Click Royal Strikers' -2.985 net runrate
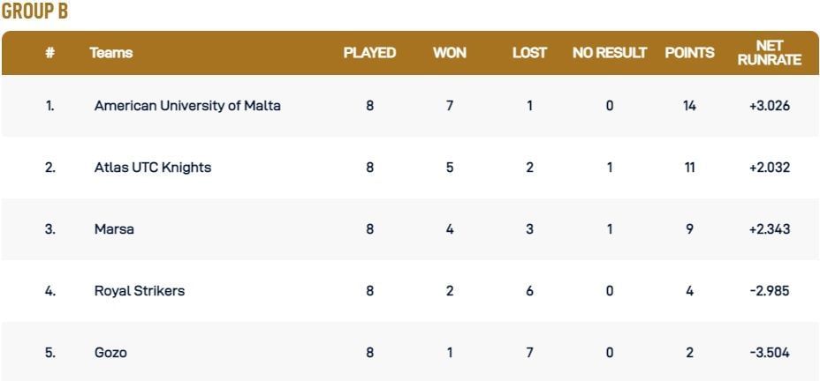Screen dimensions: 820x381 (770, 291)
